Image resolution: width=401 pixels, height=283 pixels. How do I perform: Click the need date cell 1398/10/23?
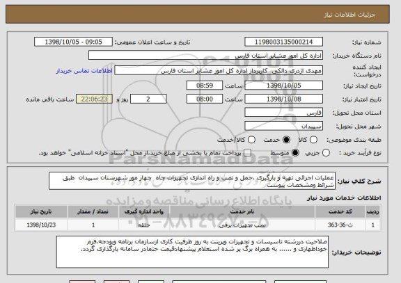[x=41, y=225]
